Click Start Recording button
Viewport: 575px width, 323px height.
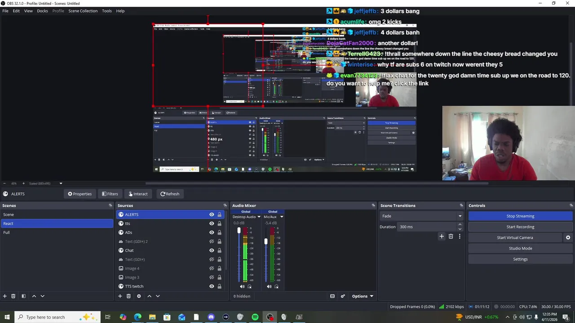pos(520,227)
